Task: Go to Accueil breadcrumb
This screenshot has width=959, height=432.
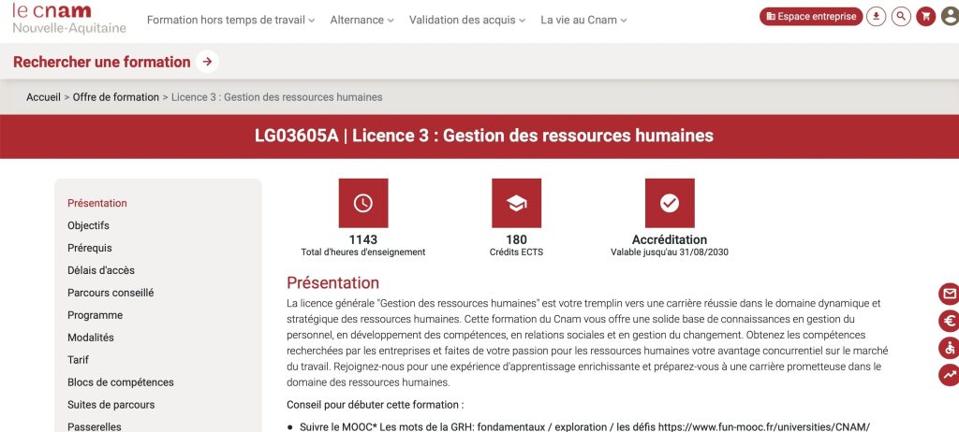Action: coord(43,97)
